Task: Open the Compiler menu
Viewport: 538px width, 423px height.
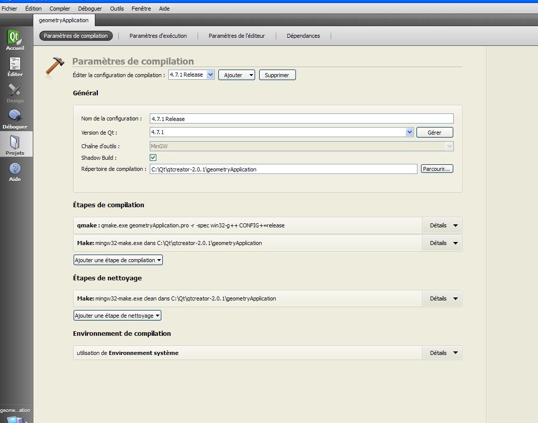Action: point(59,9)
